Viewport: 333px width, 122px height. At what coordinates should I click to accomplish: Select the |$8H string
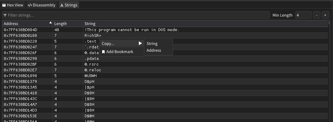tap(89, 110)
